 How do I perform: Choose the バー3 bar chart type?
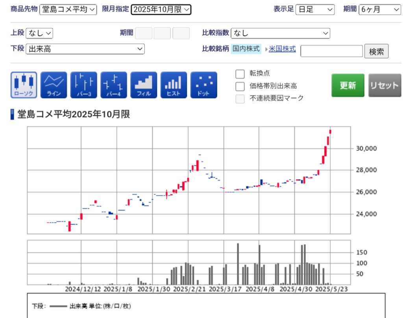coord(84,85)
